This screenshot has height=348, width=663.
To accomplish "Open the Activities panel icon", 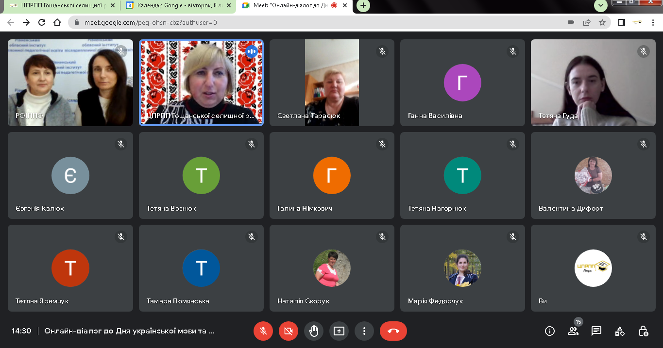I will (620, 331).
